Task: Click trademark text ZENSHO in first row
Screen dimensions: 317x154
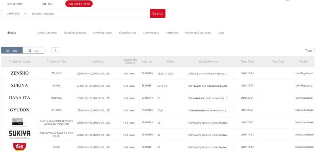Action: click(x=56, y=73)
